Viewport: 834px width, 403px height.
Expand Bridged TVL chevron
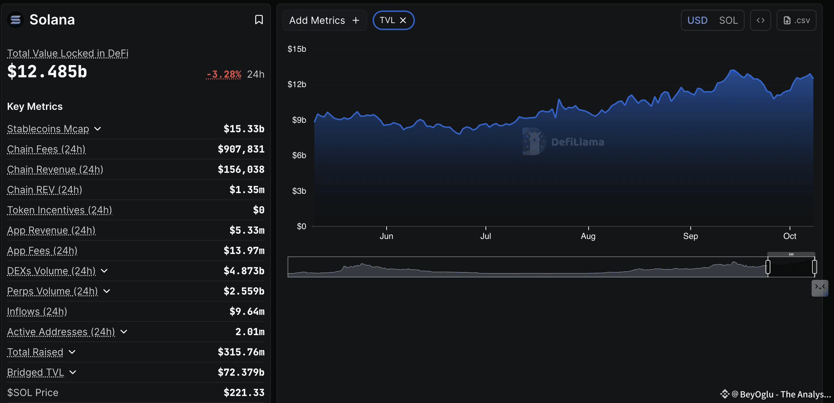pyautogui.click(x=73, y=372)
